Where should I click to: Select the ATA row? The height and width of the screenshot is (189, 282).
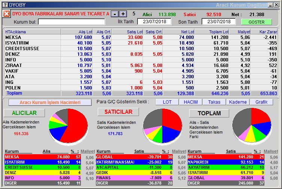(x=141, y=76)
